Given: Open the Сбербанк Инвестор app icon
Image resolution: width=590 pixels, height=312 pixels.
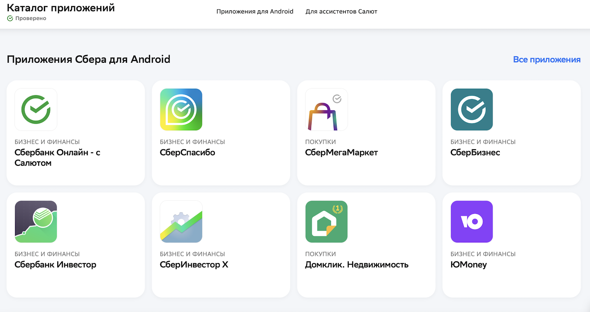Looking at the screenshot, I should tap(36, 222).
